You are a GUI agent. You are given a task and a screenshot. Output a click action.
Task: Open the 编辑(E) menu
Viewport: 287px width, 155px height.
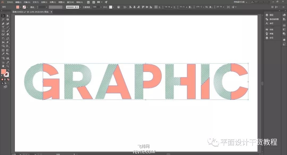click(18, 2)
